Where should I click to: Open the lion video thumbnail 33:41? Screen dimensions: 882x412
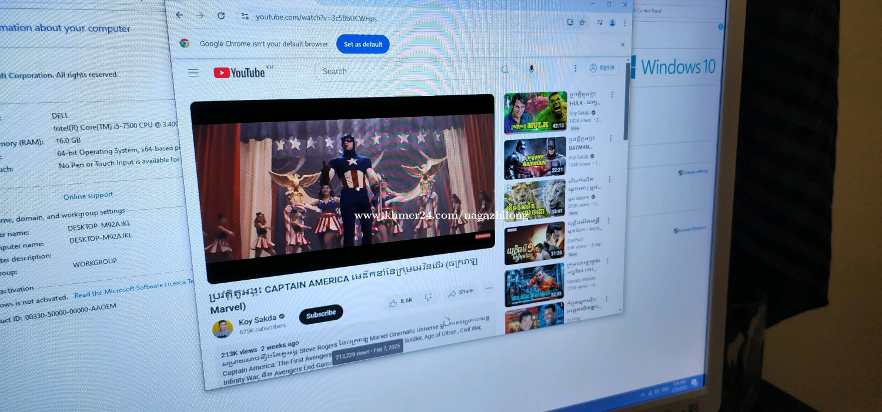coord(534,200)
